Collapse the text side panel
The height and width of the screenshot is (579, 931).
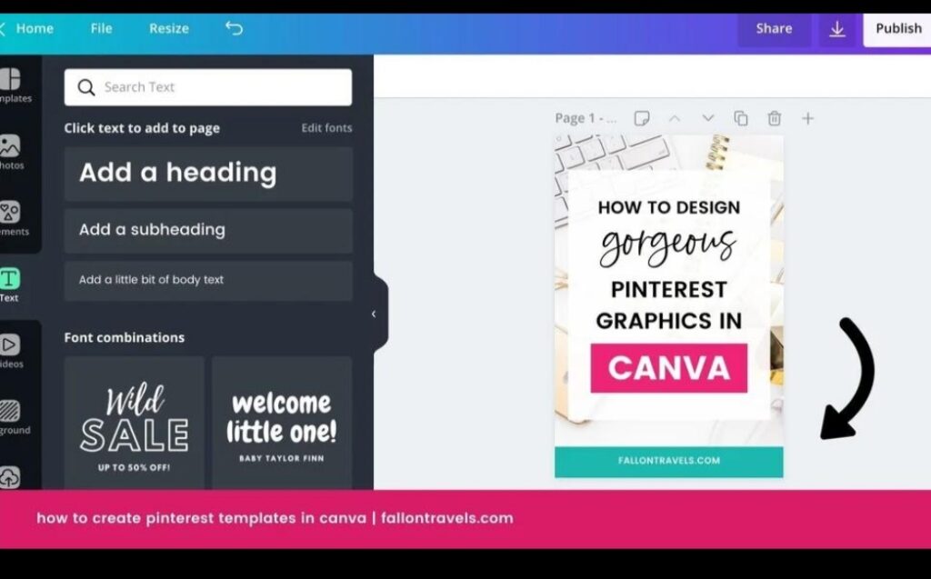373,313
